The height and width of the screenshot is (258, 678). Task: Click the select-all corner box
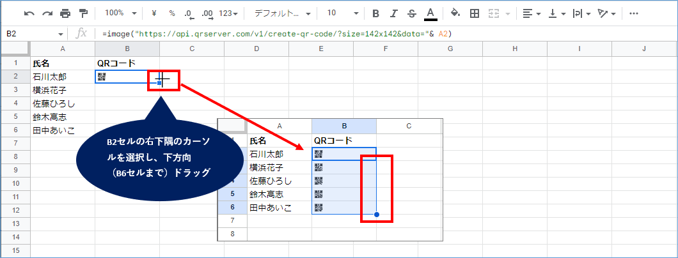coord(15,49)
